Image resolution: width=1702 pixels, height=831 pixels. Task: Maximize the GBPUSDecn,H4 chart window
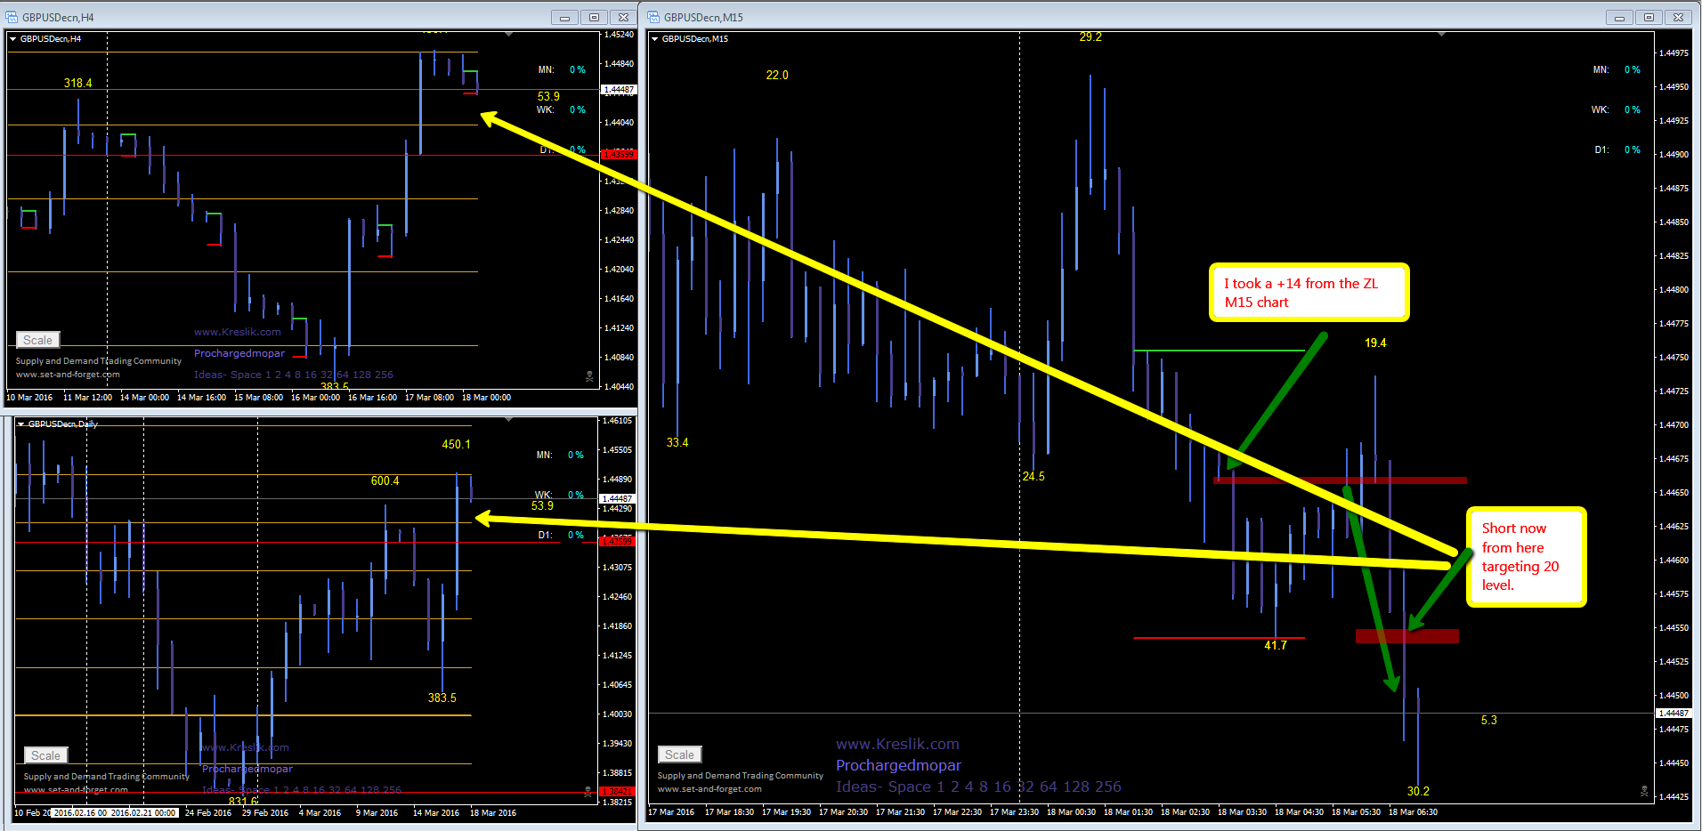(x=594, y=17)
